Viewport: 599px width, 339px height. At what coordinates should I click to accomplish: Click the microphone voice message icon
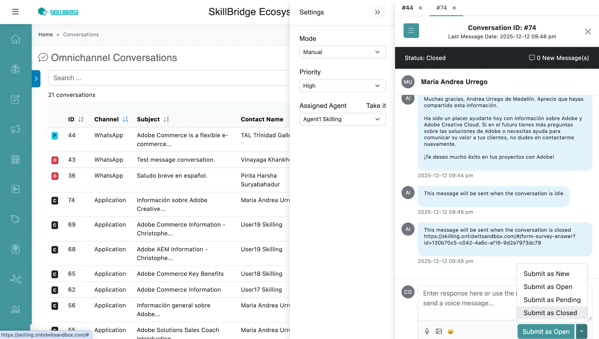(x=427, y=331)
